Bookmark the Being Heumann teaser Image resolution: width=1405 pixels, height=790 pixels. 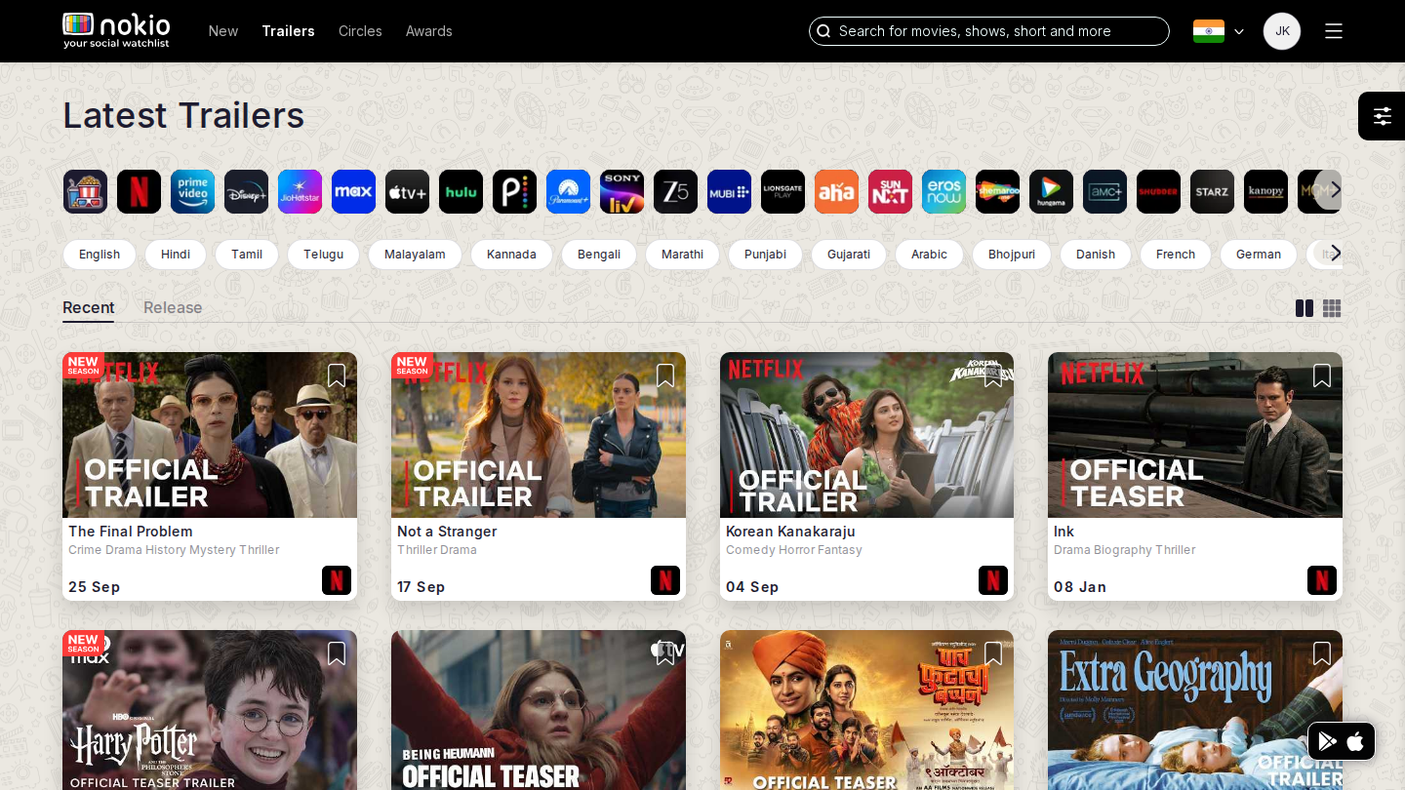[665, 653]
